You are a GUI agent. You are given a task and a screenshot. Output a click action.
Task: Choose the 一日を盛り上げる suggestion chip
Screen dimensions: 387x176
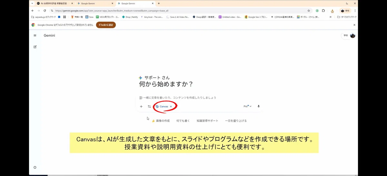pyautogui.click(x=236, y=121)
